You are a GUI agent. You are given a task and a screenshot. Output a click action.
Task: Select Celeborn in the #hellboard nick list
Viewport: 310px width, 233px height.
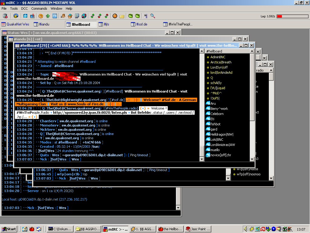pos(217,114)
